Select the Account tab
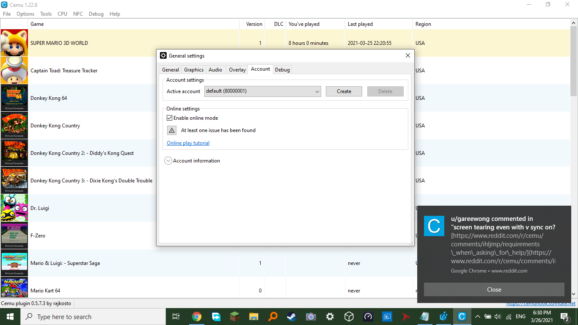Viewport: 578px width, 325px height. 261,69
